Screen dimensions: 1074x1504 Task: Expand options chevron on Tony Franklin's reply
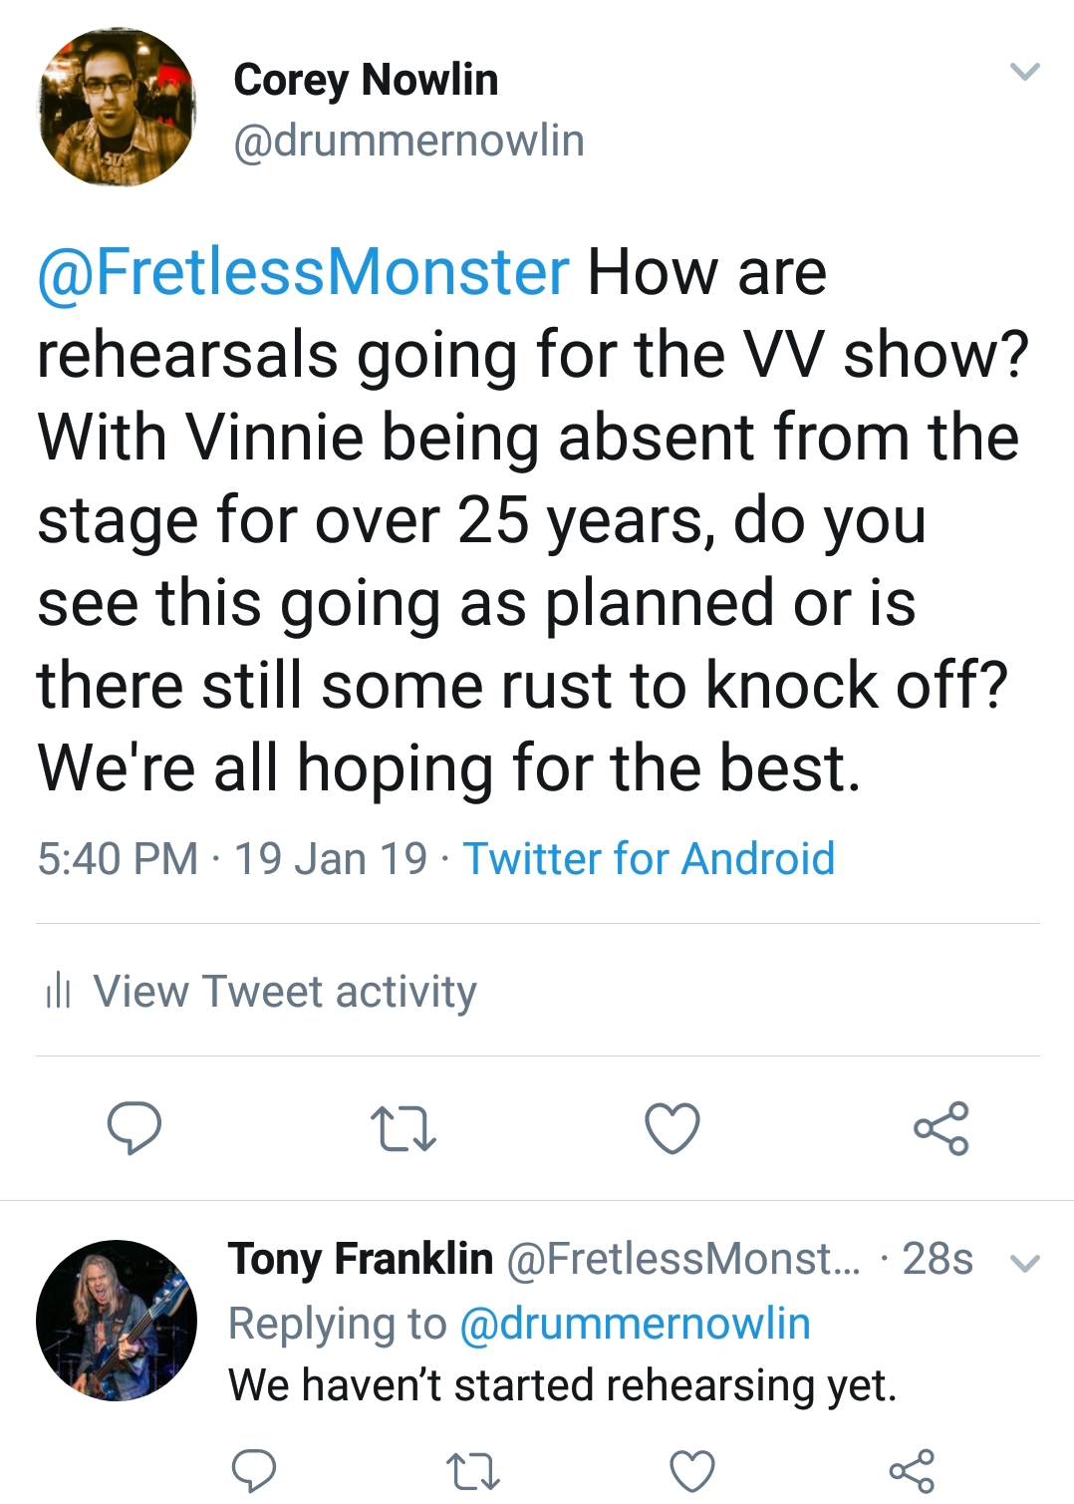coord(1025,1264)
